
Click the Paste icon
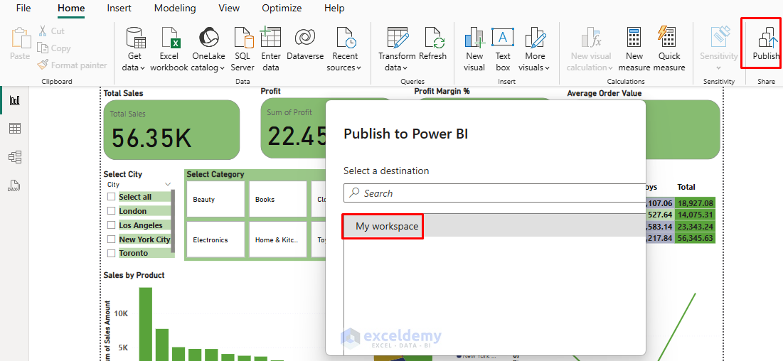coord(21,38)
